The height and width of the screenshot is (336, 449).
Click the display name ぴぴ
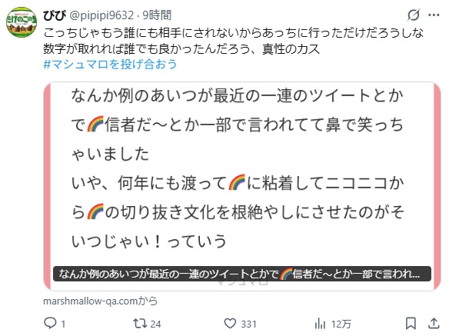(55, 15)
